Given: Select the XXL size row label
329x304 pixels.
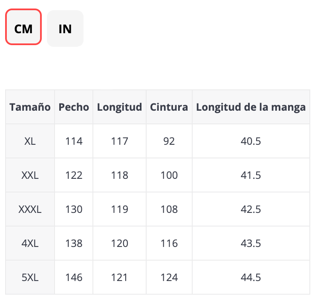Looking at the screenshot, I should click(x=30, y=175).
